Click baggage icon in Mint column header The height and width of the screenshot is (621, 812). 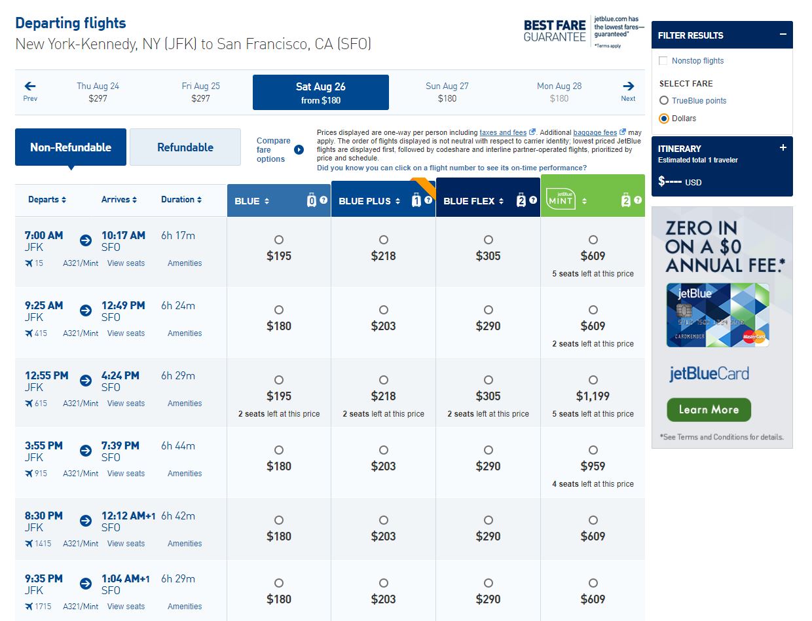tap(626, 200)
